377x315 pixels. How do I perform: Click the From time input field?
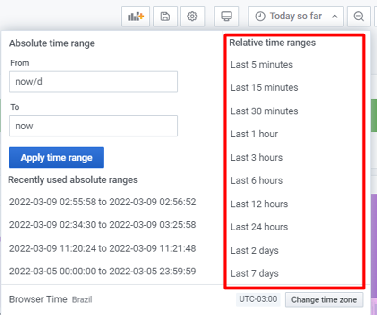(93, 82)
